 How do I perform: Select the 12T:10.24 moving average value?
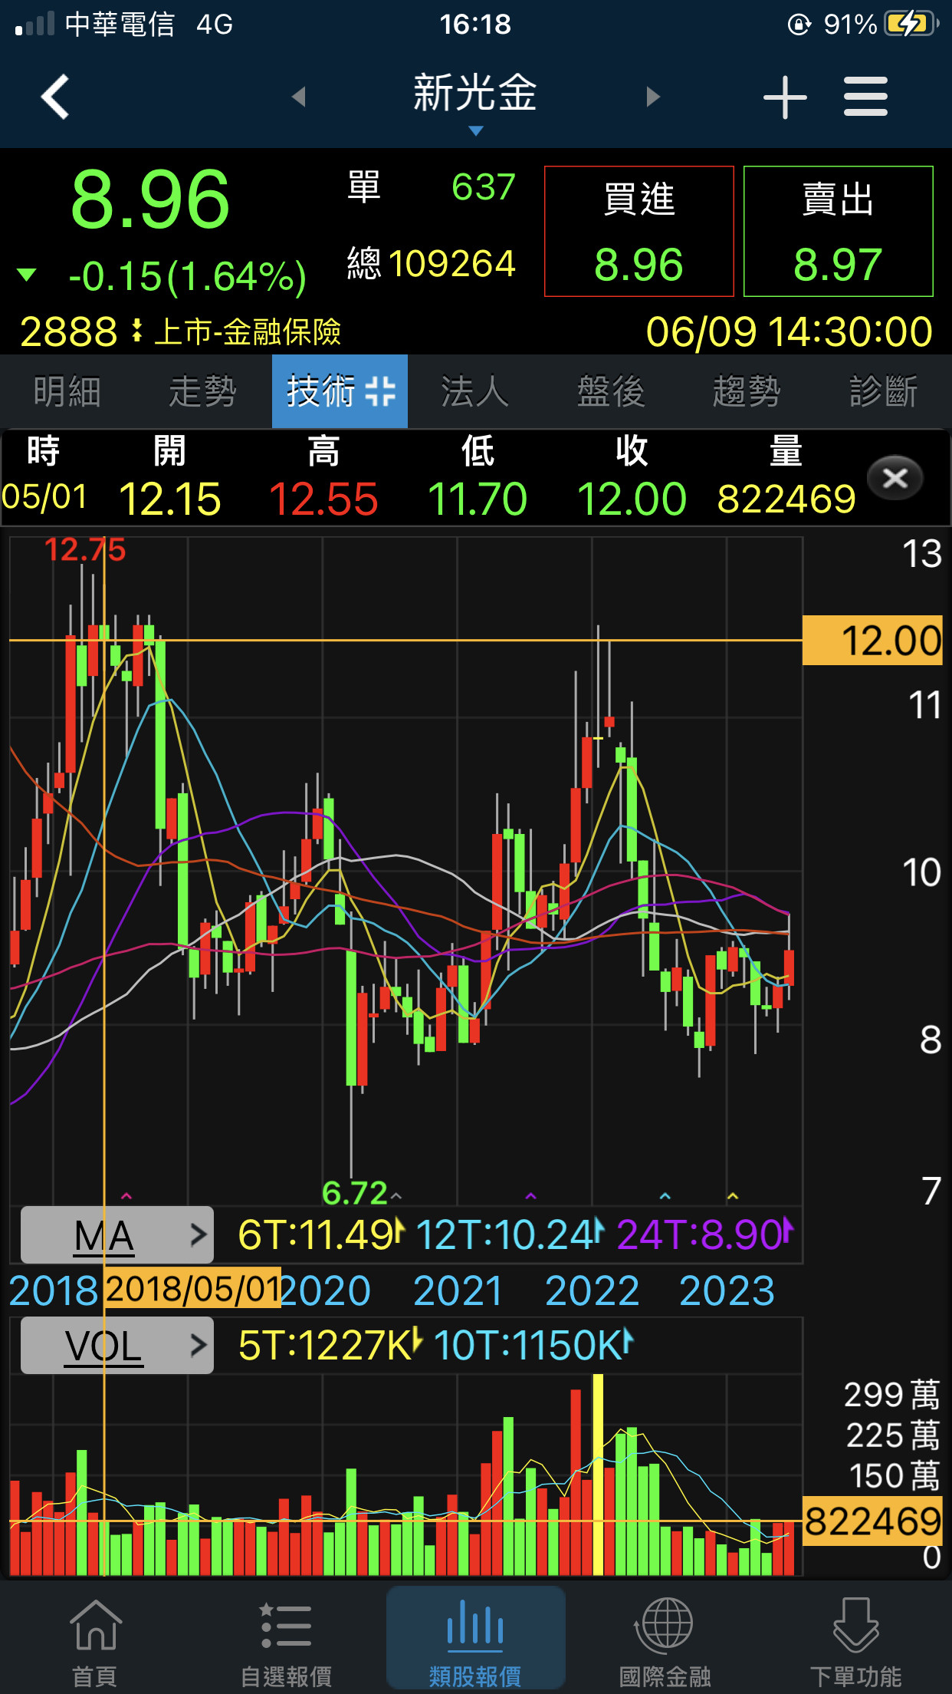(510, 1235)
